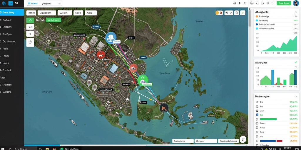This screenshot has height=150, width=301.
Task: Click the Setins map toolbar button
Action: click(x=31, y=13)
